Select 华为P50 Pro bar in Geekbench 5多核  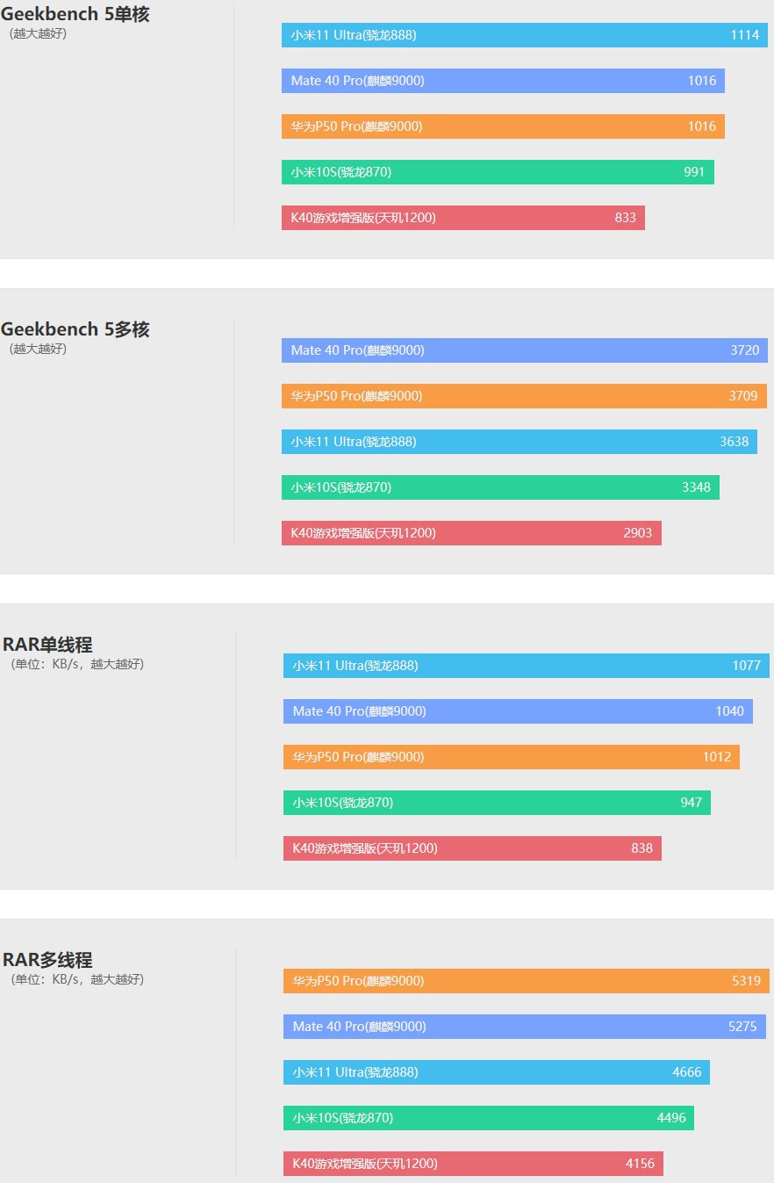pyautogui.click(x=524, y=396)
